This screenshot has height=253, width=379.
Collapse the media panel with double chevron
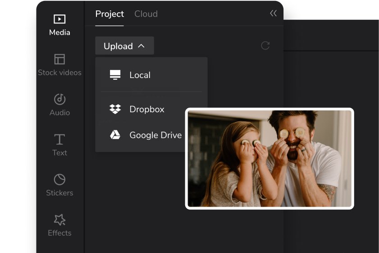coord(274,13)
